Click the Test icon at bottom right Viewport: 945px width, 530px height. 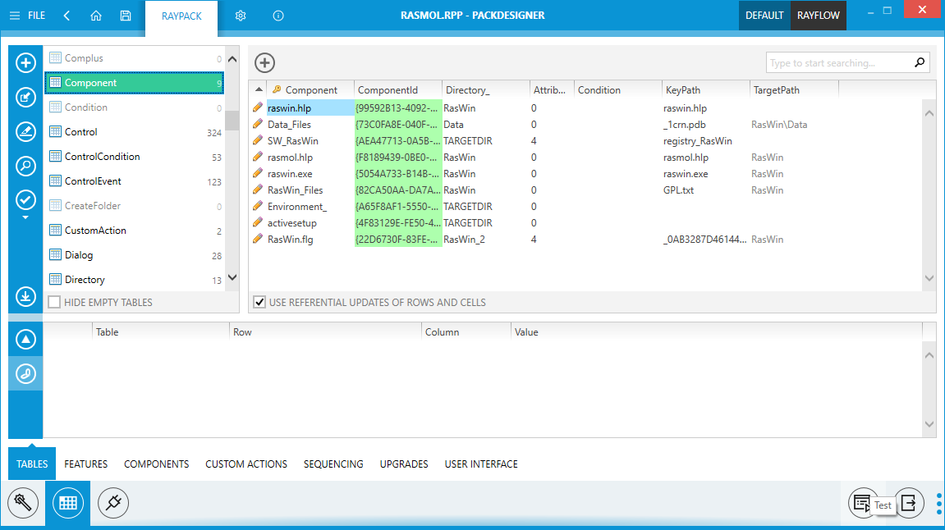[x=861, y=502]
